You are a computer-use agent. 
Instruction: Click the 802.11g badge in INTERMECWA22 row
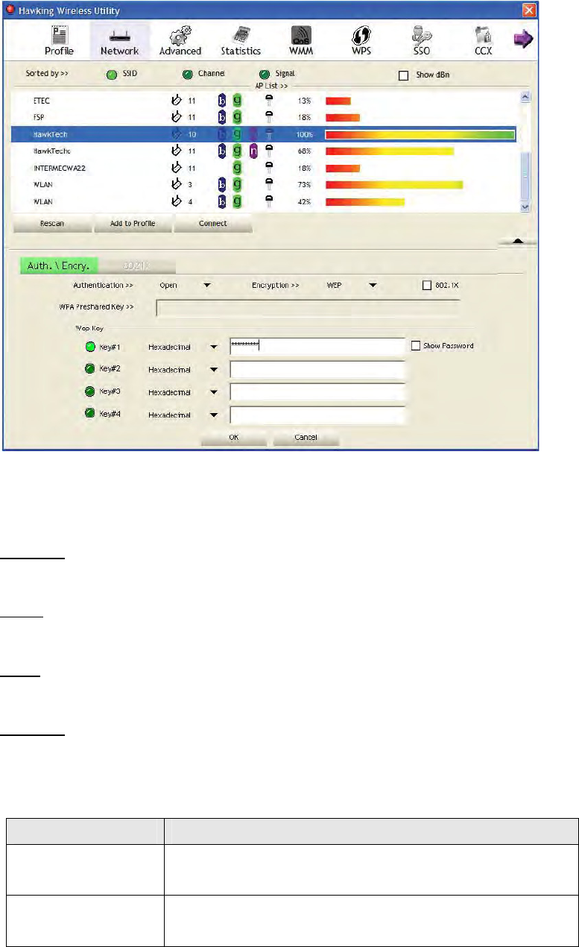click(237, 168)
